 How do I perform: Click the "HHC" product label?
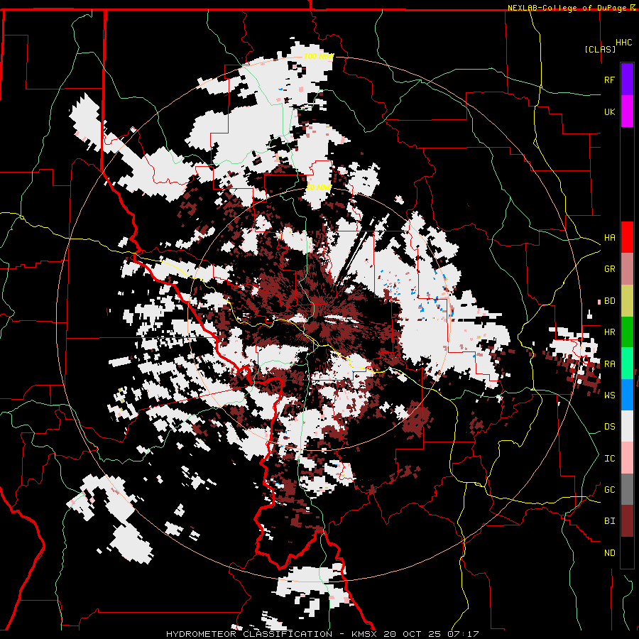[623, 43]
